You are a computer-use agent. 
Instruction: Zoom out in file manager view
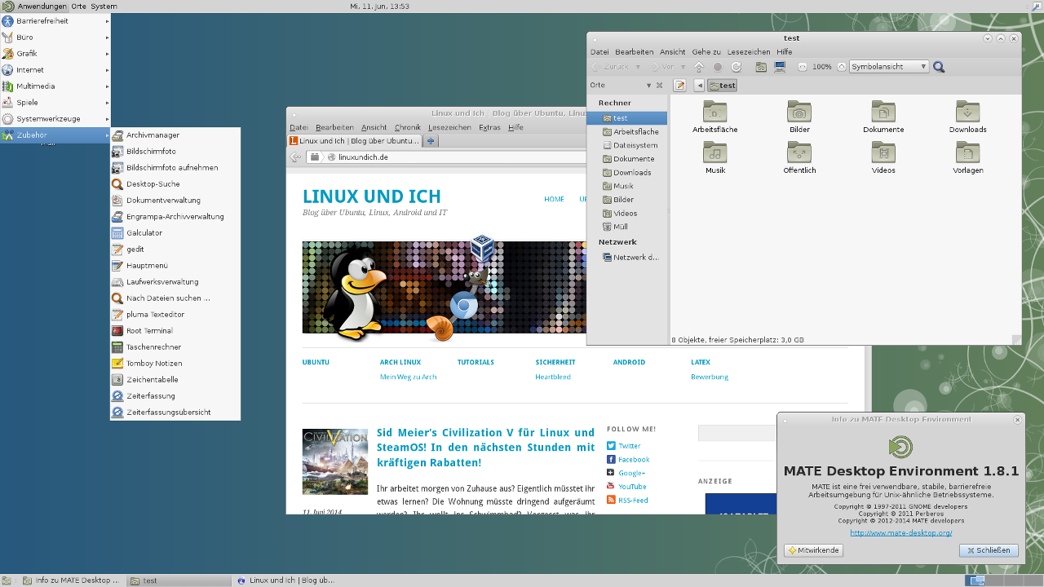tap(802, 67)
